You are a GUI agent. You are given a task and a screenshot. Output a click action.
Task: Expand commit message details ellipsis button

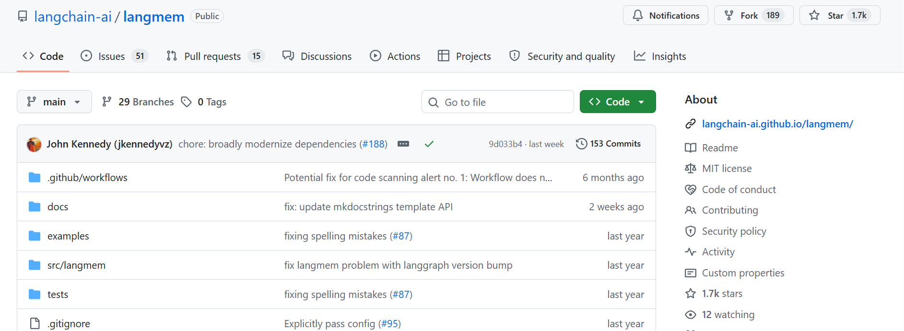(403, 144)
